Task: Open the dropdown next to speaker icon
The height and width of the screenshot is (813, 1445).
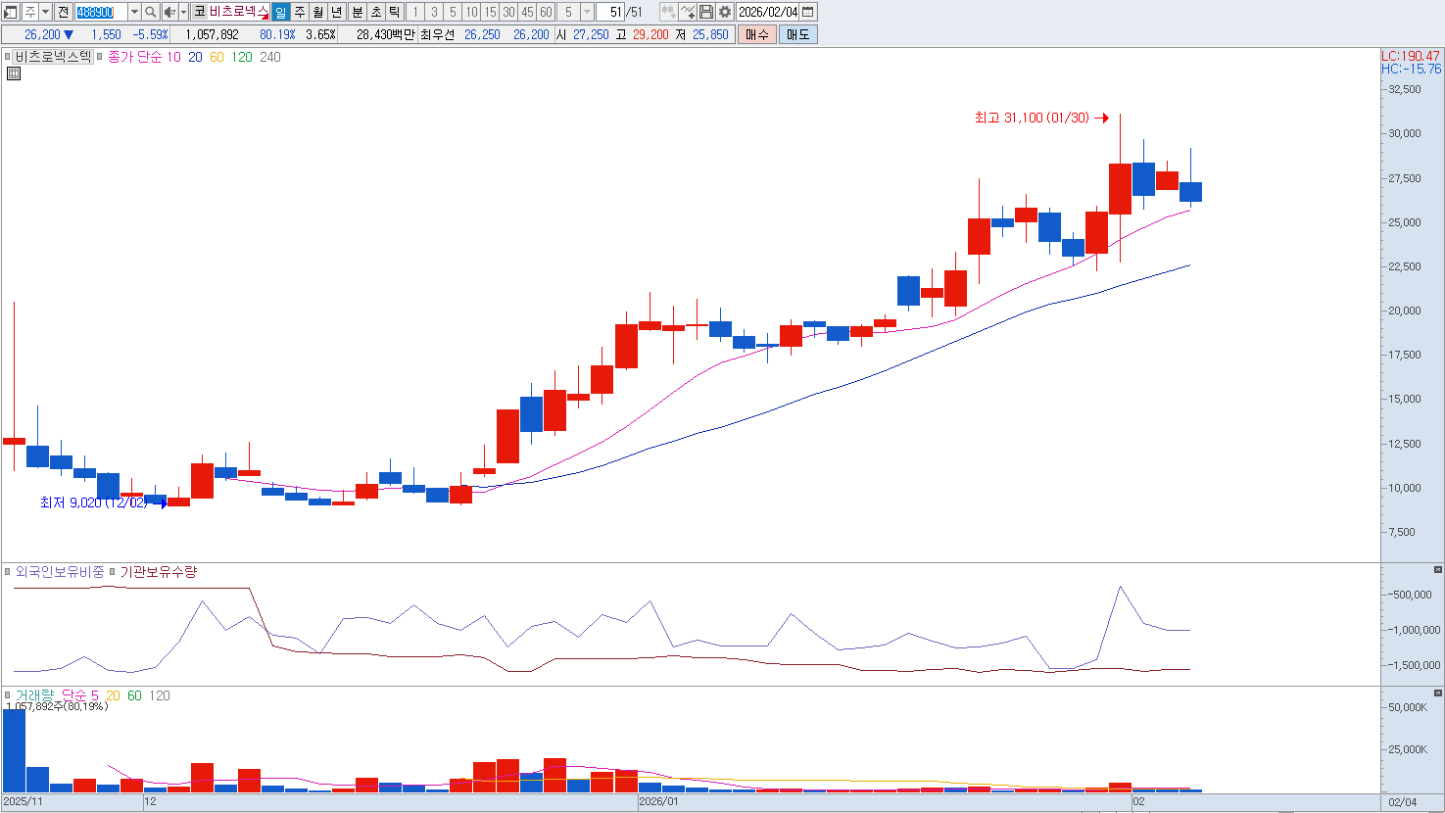Action: click(183, 12)
